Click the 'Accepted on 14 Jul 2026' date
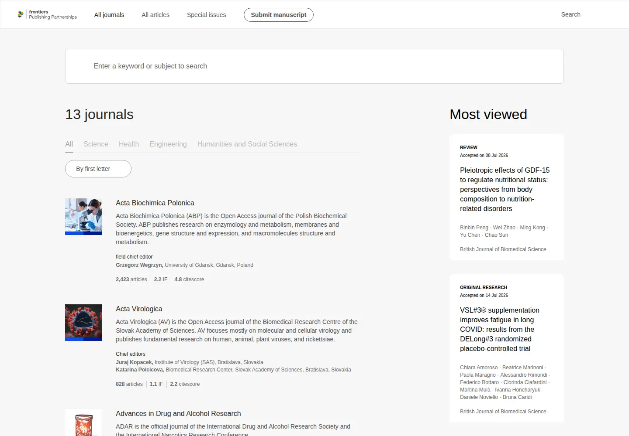Viewport: 629px width, 436px height. (x=484, y=295)
